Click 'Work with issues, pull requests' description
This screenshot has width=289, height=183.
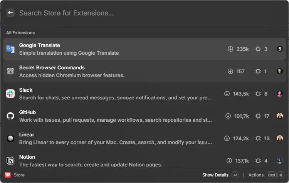[115, 120]
